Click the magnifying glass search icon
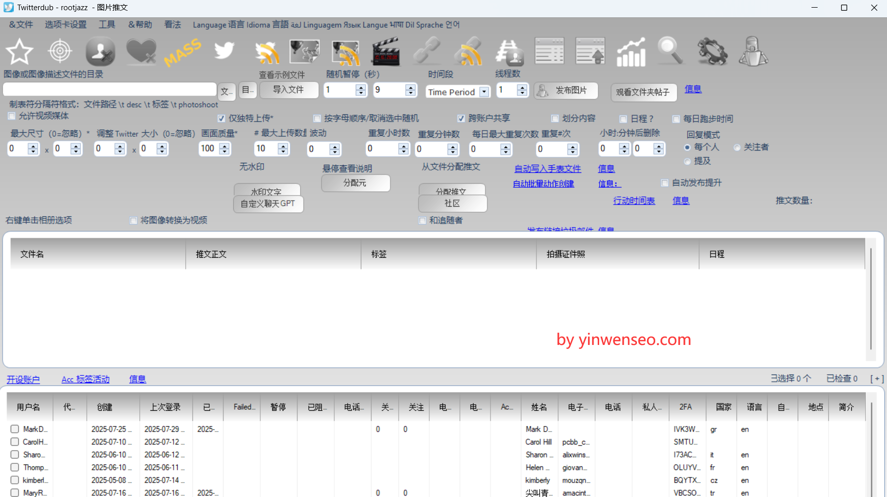 (671, 51)
